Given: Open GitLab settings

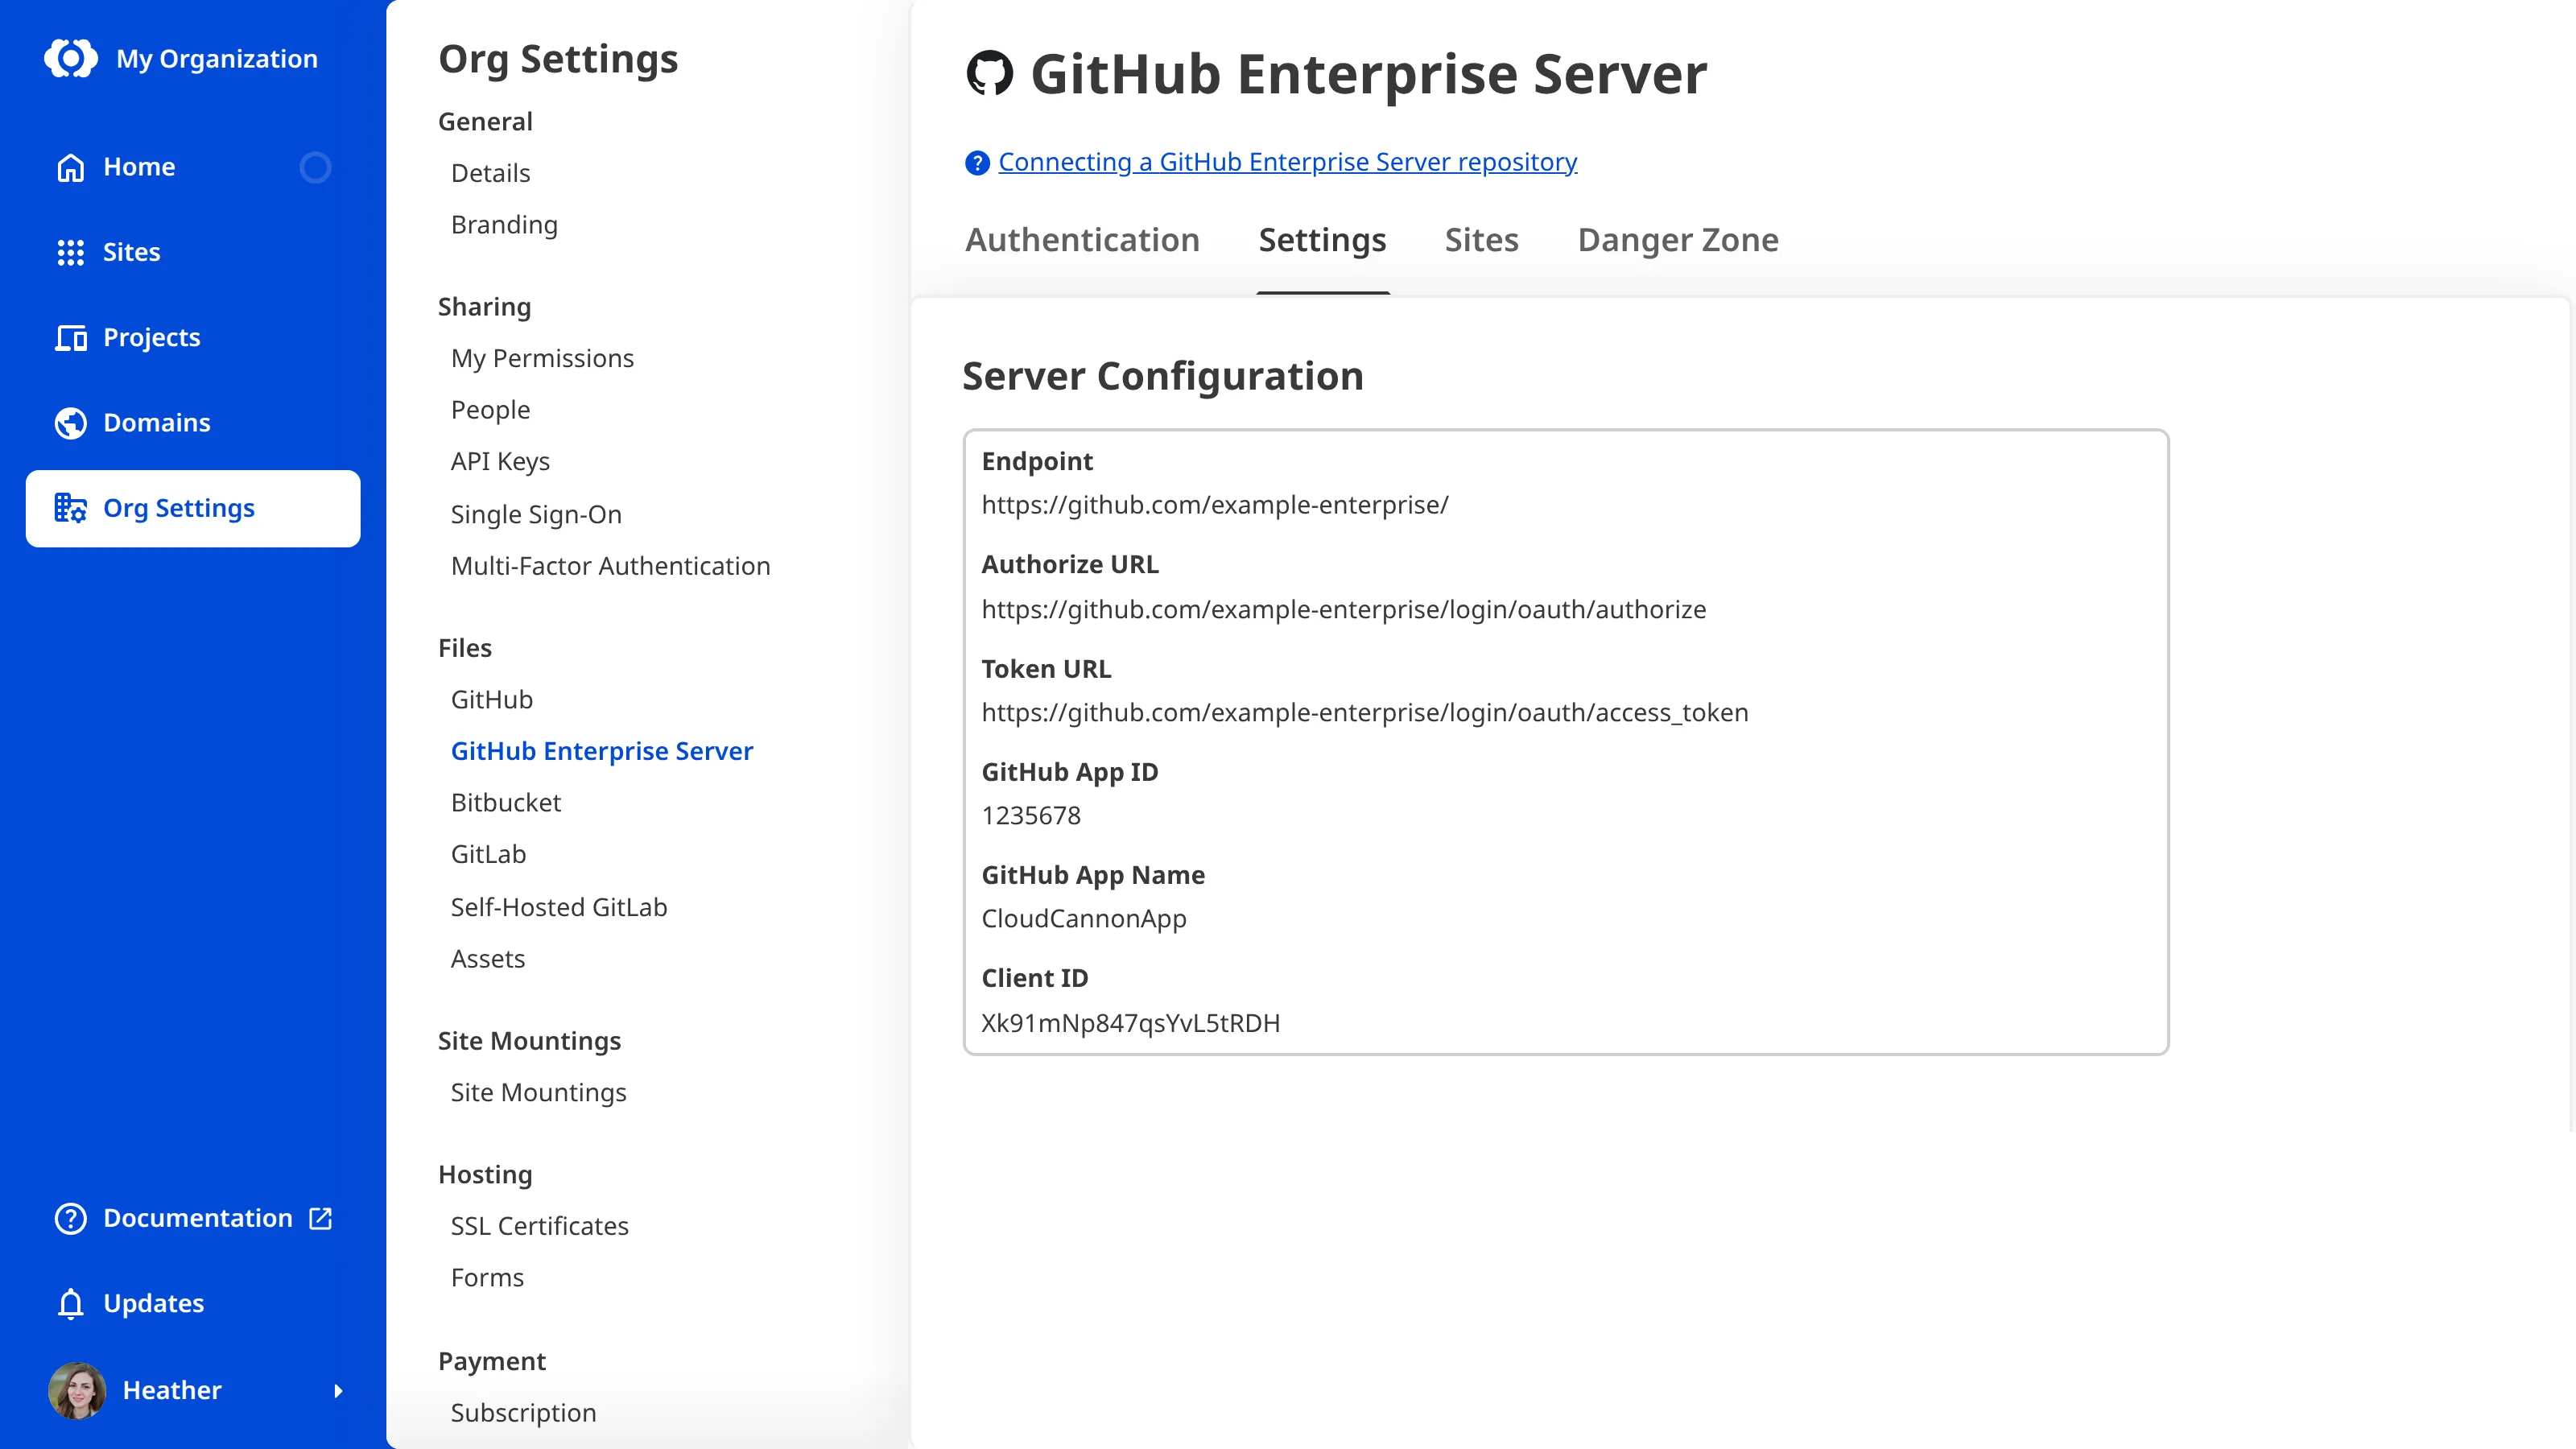Looking at the screenshot, I should coord(488,854).
